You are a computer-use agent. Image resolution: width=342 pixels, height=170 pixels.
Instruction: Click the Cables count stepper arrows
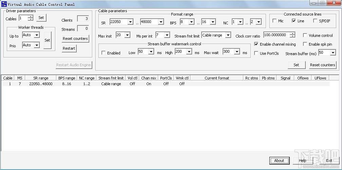31,18
